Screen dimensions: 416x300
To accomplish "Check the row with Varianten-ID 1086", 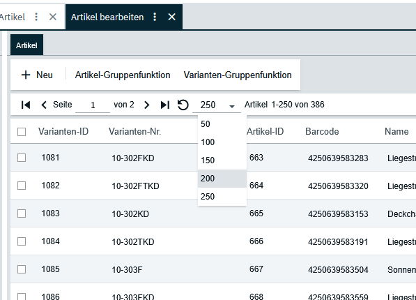I will (x=22, y=297).
